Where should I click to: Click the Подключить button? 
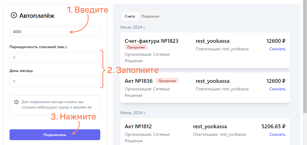[x=55, y=135]
